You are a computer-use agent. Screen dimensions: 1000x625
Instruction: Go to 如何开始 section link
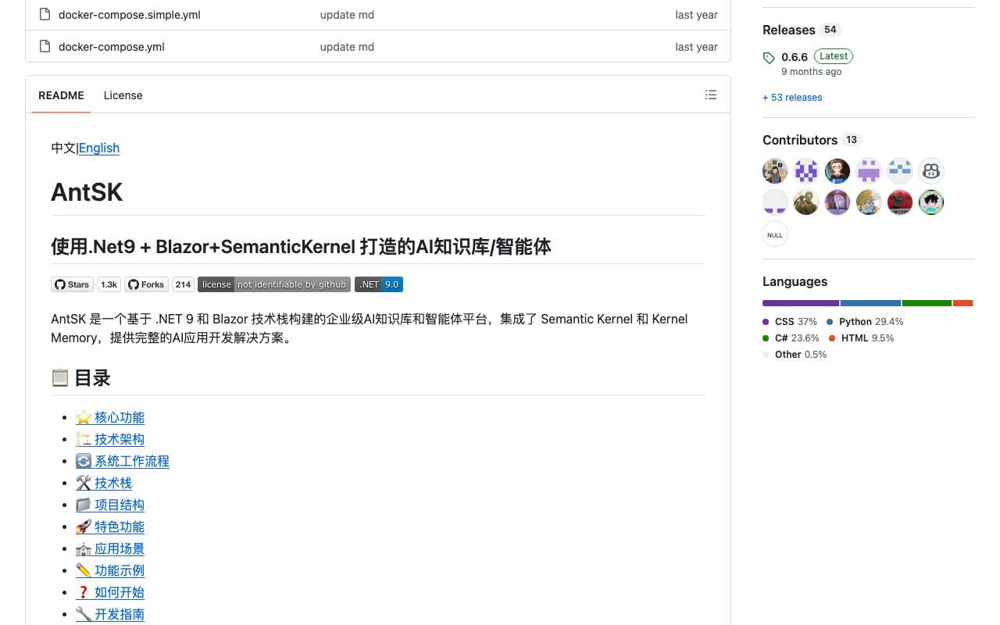coord(110,592)
